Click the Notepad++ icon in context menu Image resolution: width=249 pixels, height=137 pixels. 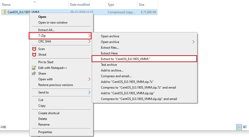(x=34, y=68)
